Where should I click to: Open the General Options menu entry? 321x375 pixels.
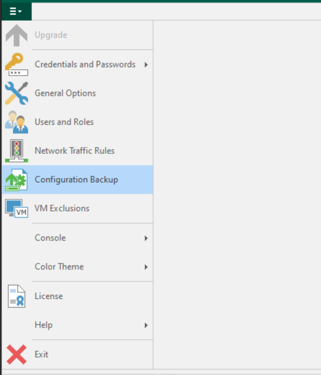click(77, 93)
